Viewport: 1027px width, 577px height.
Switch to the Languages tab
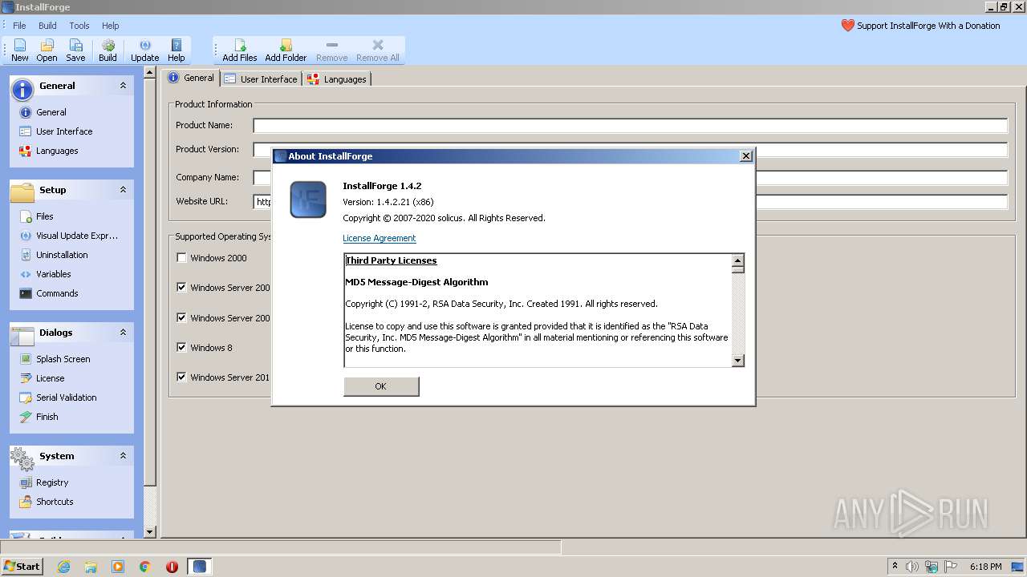coord(337,79)
